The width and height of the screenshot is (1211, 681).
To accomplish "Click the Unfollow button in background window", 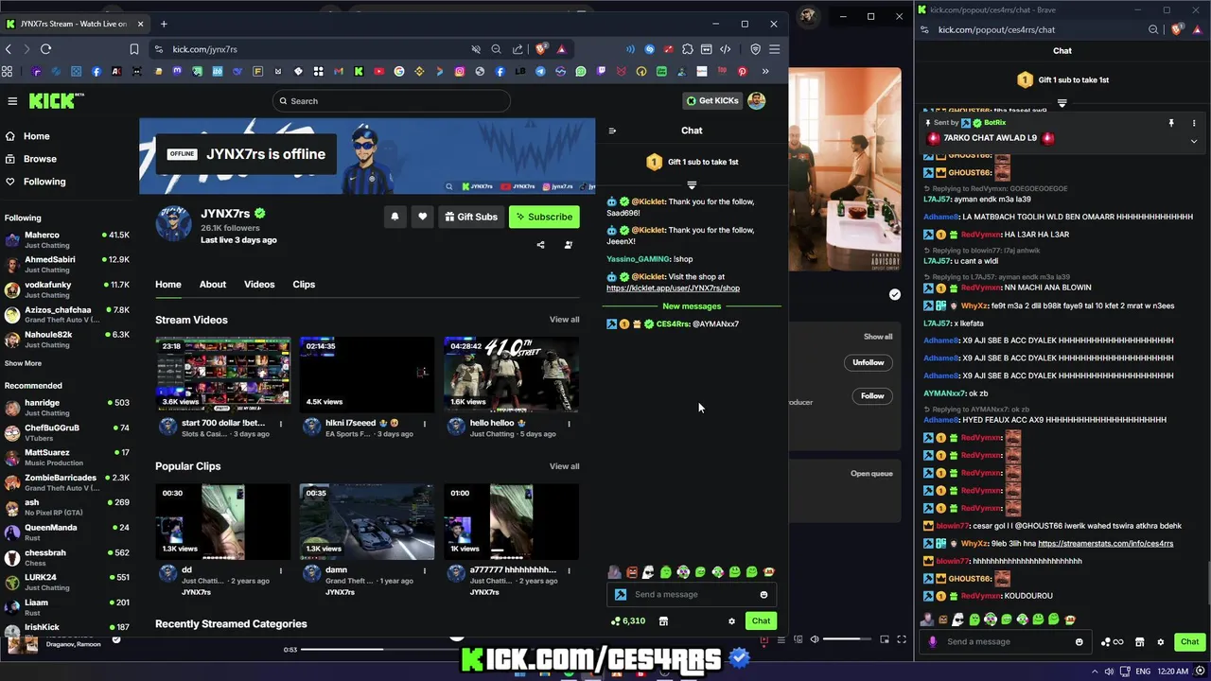I will (868, 362).
